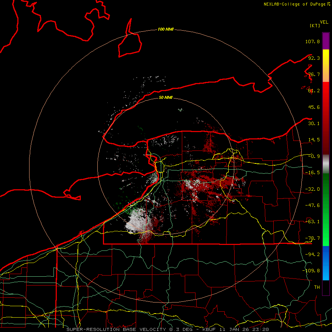Click the purple segment of the color bar
The height and width of the screenshot is (332, 332).
(x=326, y=41)
